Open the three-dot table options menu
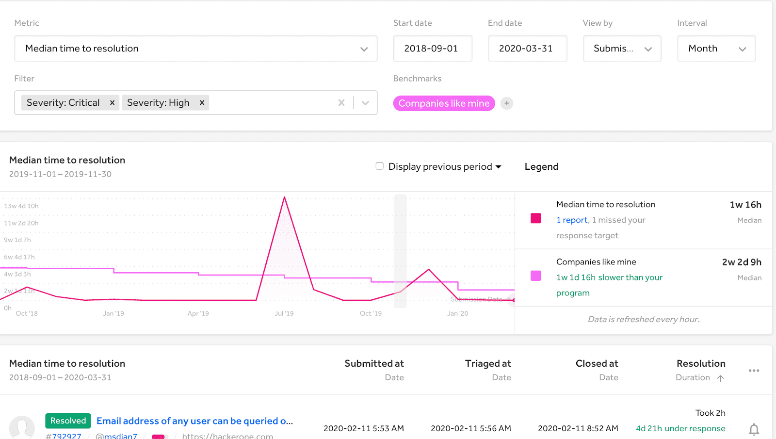The height and width of the screenshot is (439, 776). pyautogui.click(x=754, y=371)
